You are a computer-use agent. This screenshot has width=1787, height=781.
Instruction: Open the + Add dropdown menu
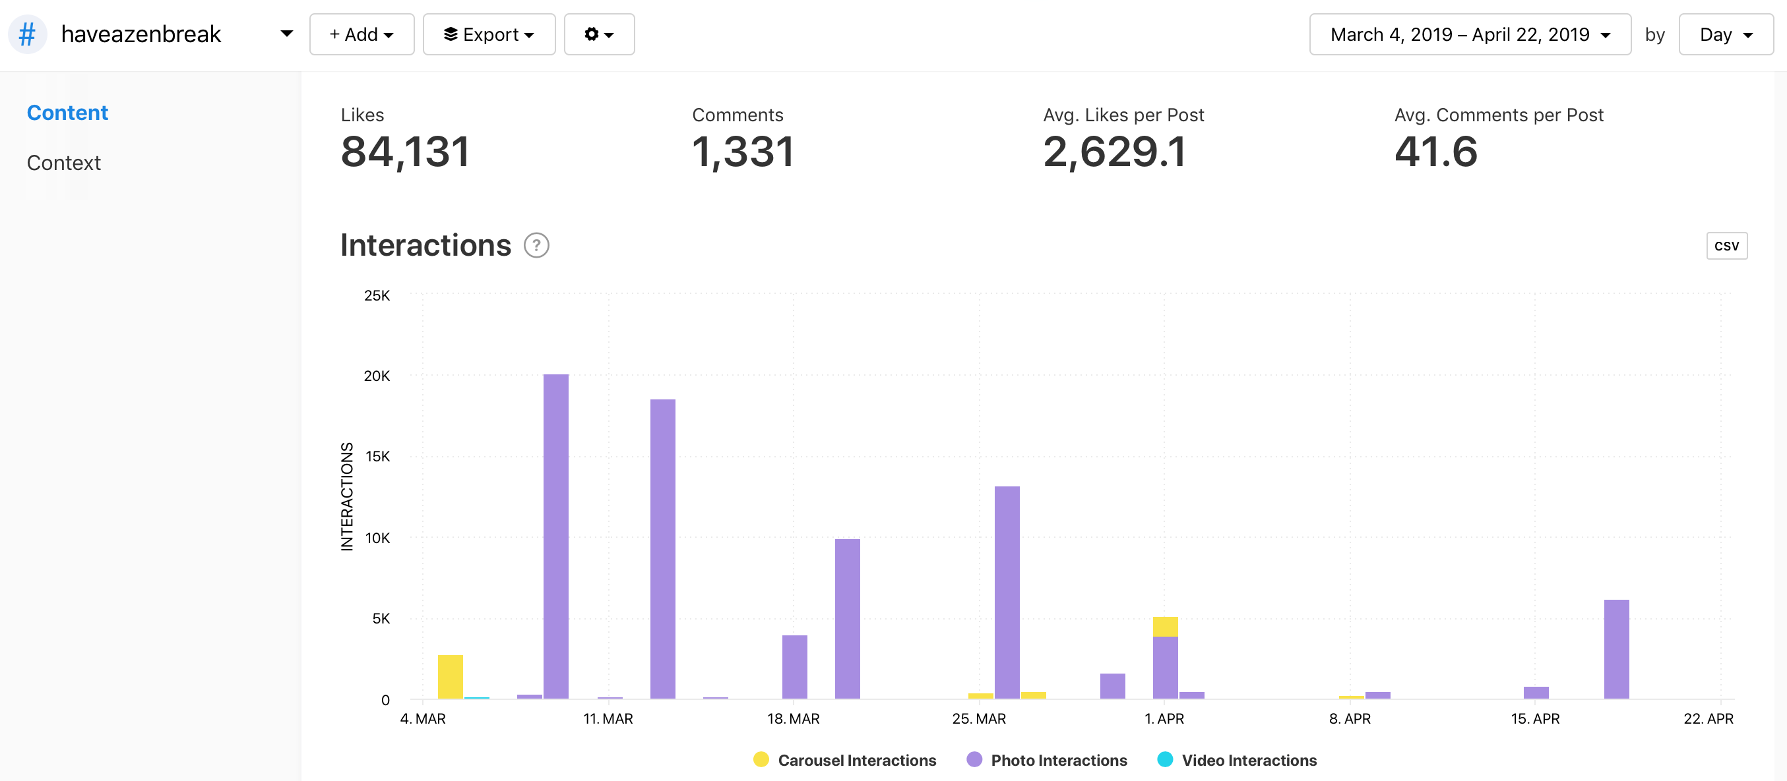point(361,34)
